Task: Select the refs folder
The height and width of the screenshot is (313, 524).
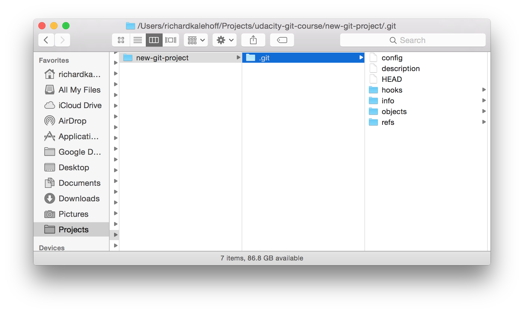Action: (x=388, y=122)
